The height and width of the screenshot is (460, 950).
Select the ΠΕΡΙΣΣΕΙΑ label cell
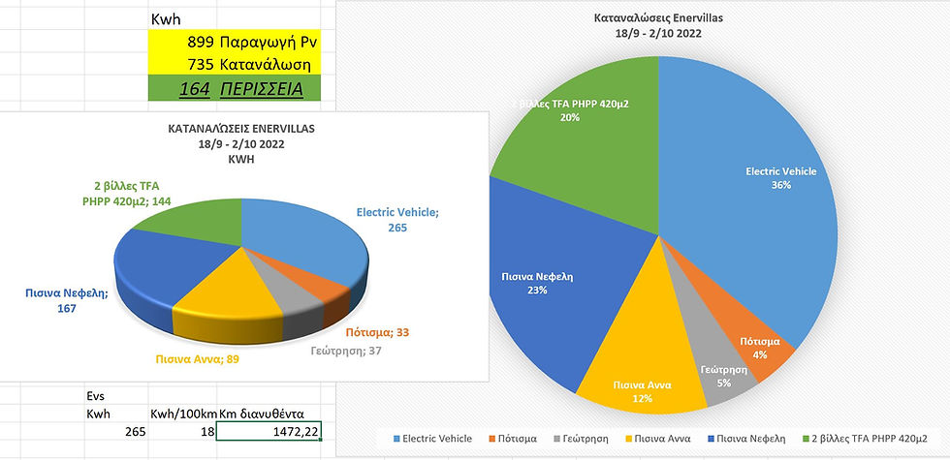pos(268,89)
